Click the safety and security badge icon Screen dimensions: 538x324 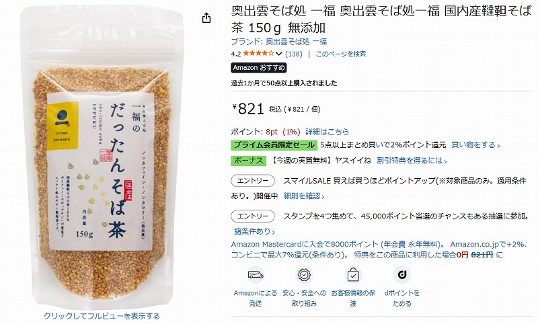click(304, 275)
